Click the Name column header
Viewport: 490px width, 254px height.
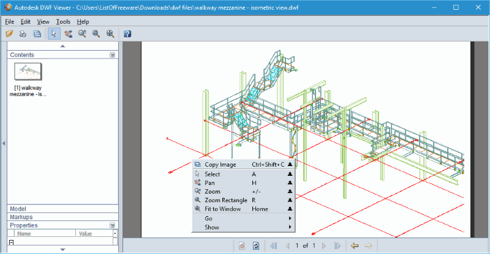pyautogui.click(x=45, y=233)
